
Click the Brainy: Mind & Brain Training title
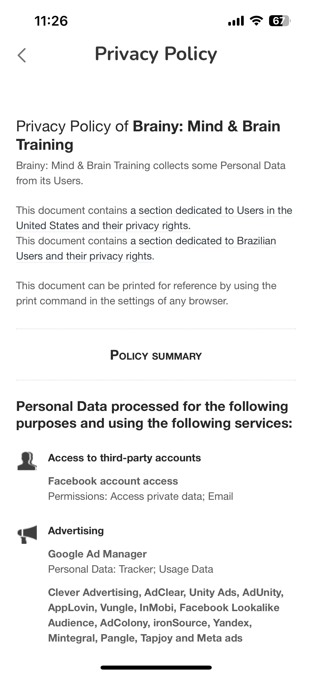(x=148, y=135)
